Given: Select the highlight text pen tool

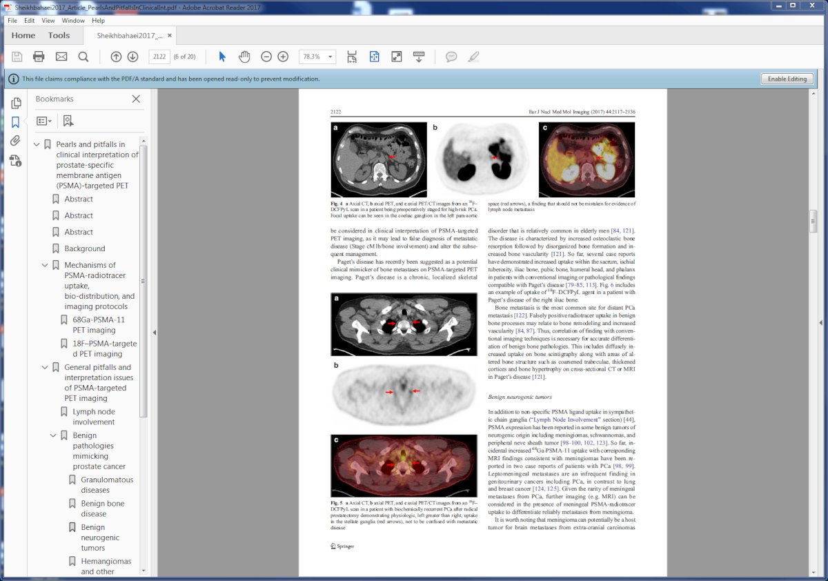Looking at the screenshot, I should (473, 57).
